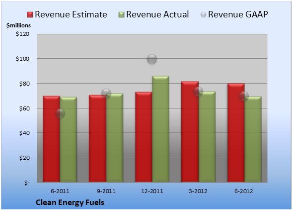The width and height of the screenshot is (292, 210).
Task: Select the red estimate bar for 3-2012
Action: coord(190,132)
